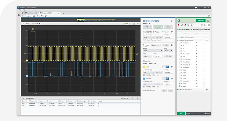The height and width of the screenshot is (121, 227).
Task: Open register panel hamburger menu
Action: 208,21
